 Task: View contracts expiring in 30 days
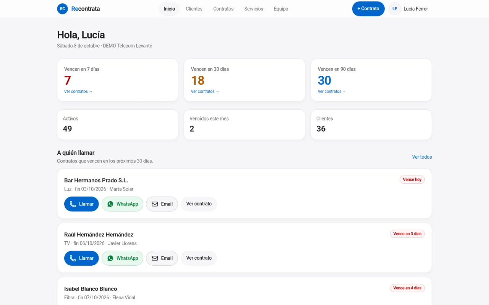point(205,91)
